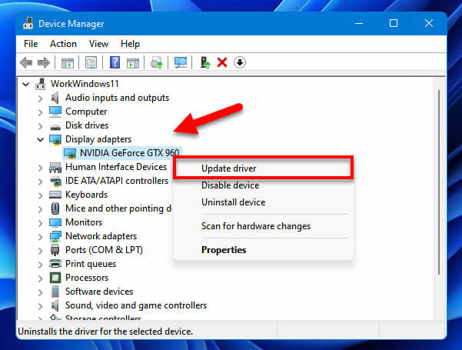This screenshot has width=462, height=350.
Task: Expand the Monitors chevron
Action: [x=41, y=223]
